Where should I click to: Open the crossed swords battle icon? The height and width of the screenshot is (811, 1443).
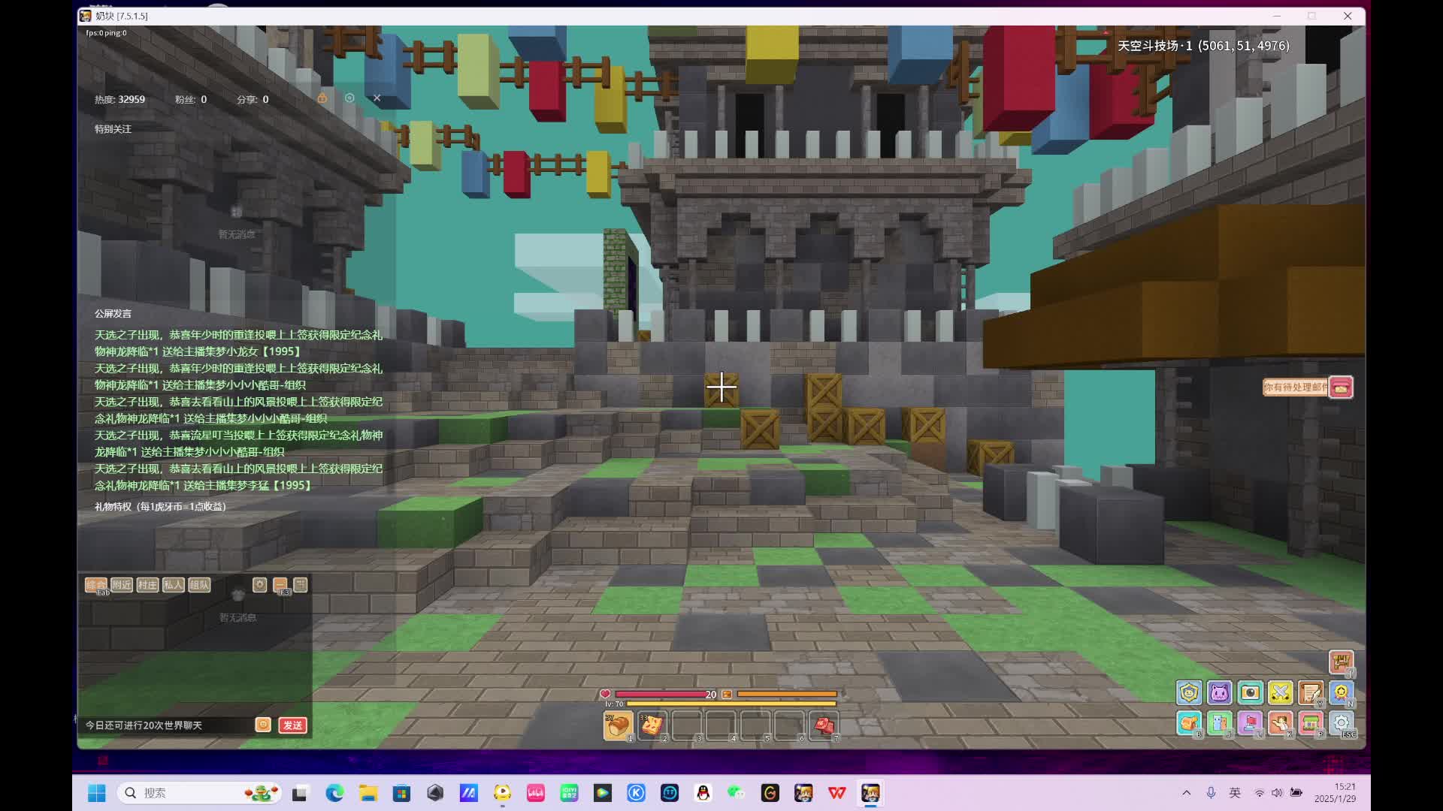pos(1281,692)
